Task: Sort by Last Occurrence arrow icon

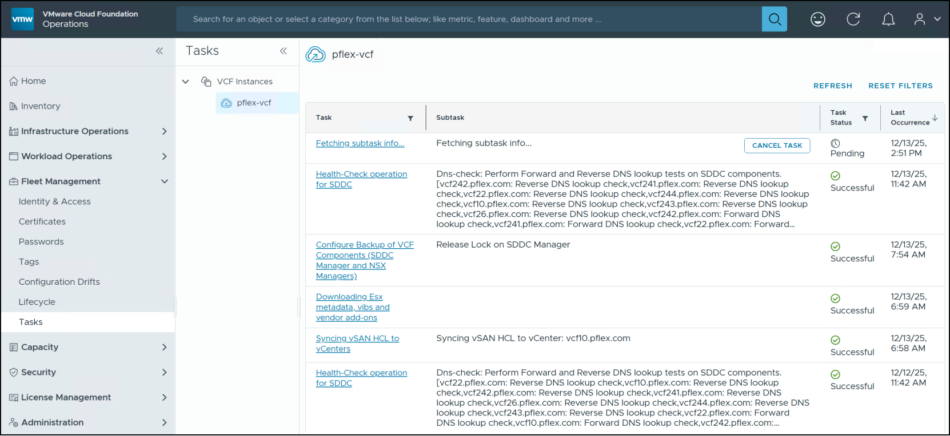Action: (935, 118)
